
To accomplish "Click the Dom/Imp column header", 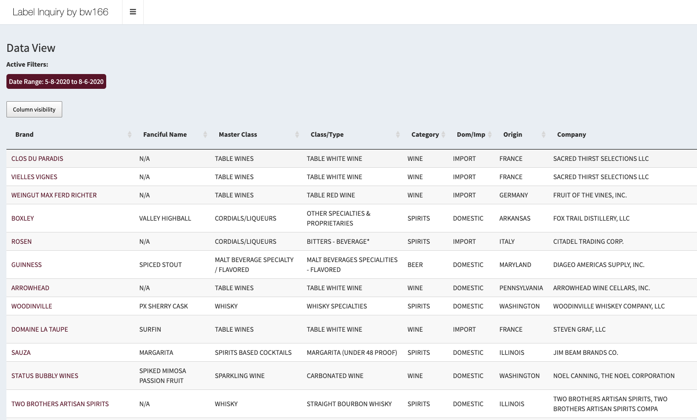I will point(471,135).
